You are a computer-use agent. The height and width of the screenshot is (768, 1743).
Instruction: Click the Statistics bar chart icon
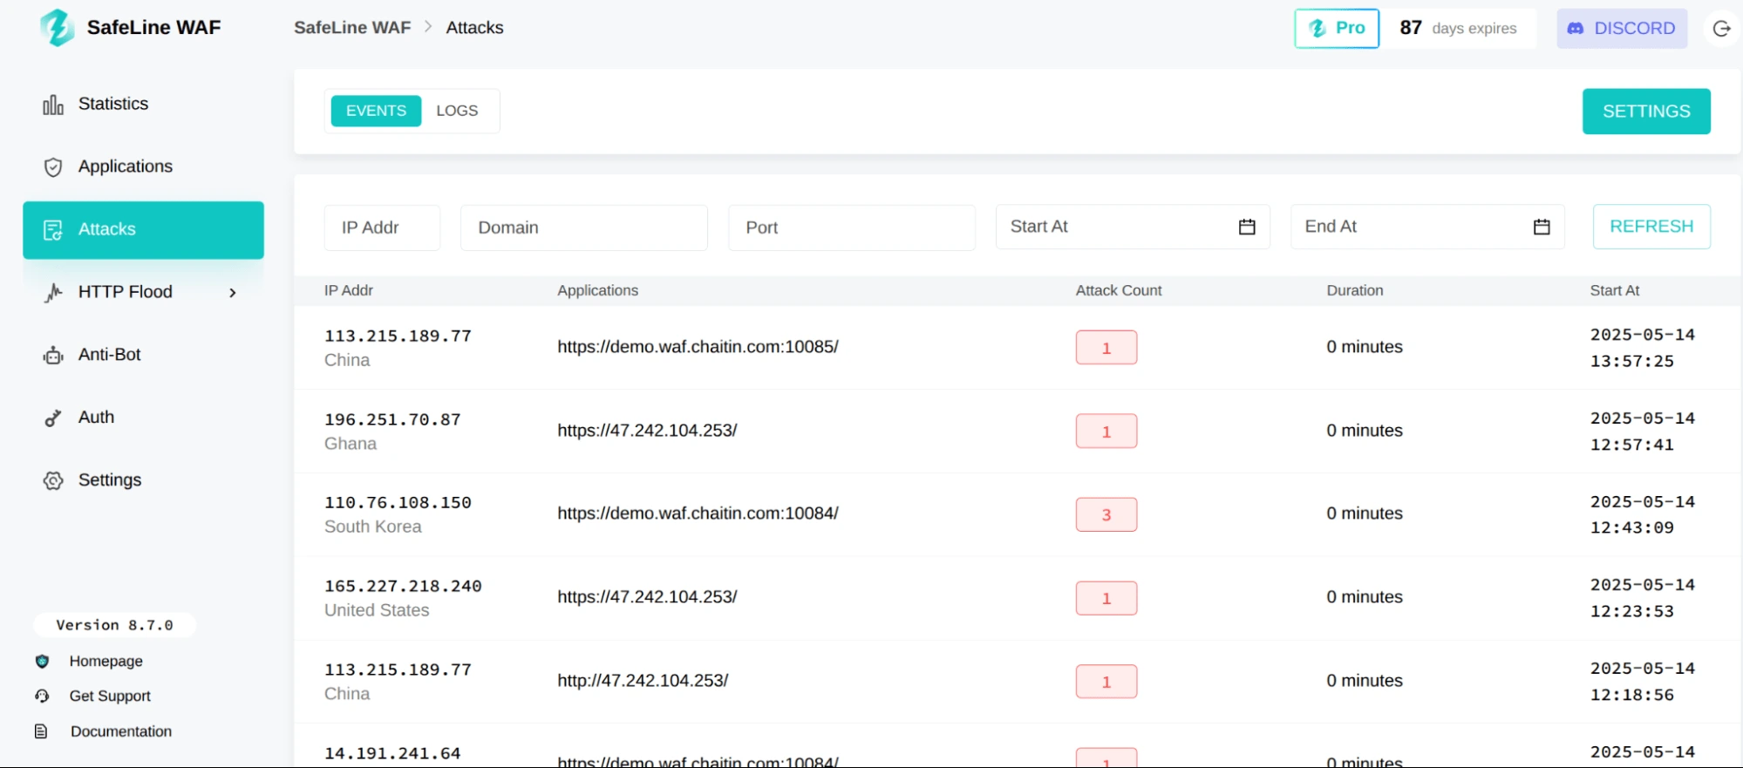tap(53, 105)
